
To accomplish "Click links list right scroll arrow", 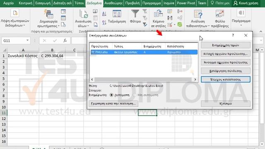I will (x=195, y=79).
